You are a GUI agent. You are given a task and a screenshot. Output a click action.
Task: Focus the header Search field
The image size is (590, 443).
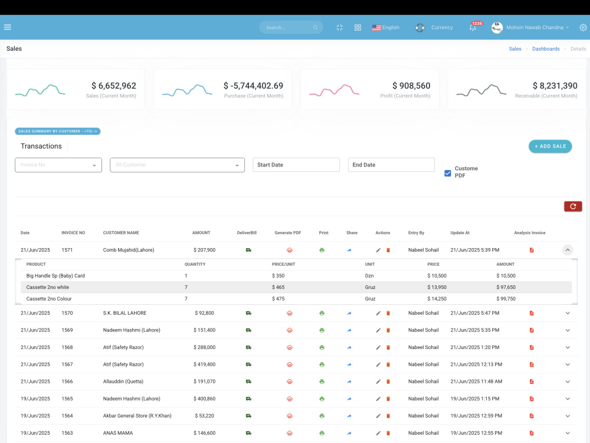[x=291, y=28]
